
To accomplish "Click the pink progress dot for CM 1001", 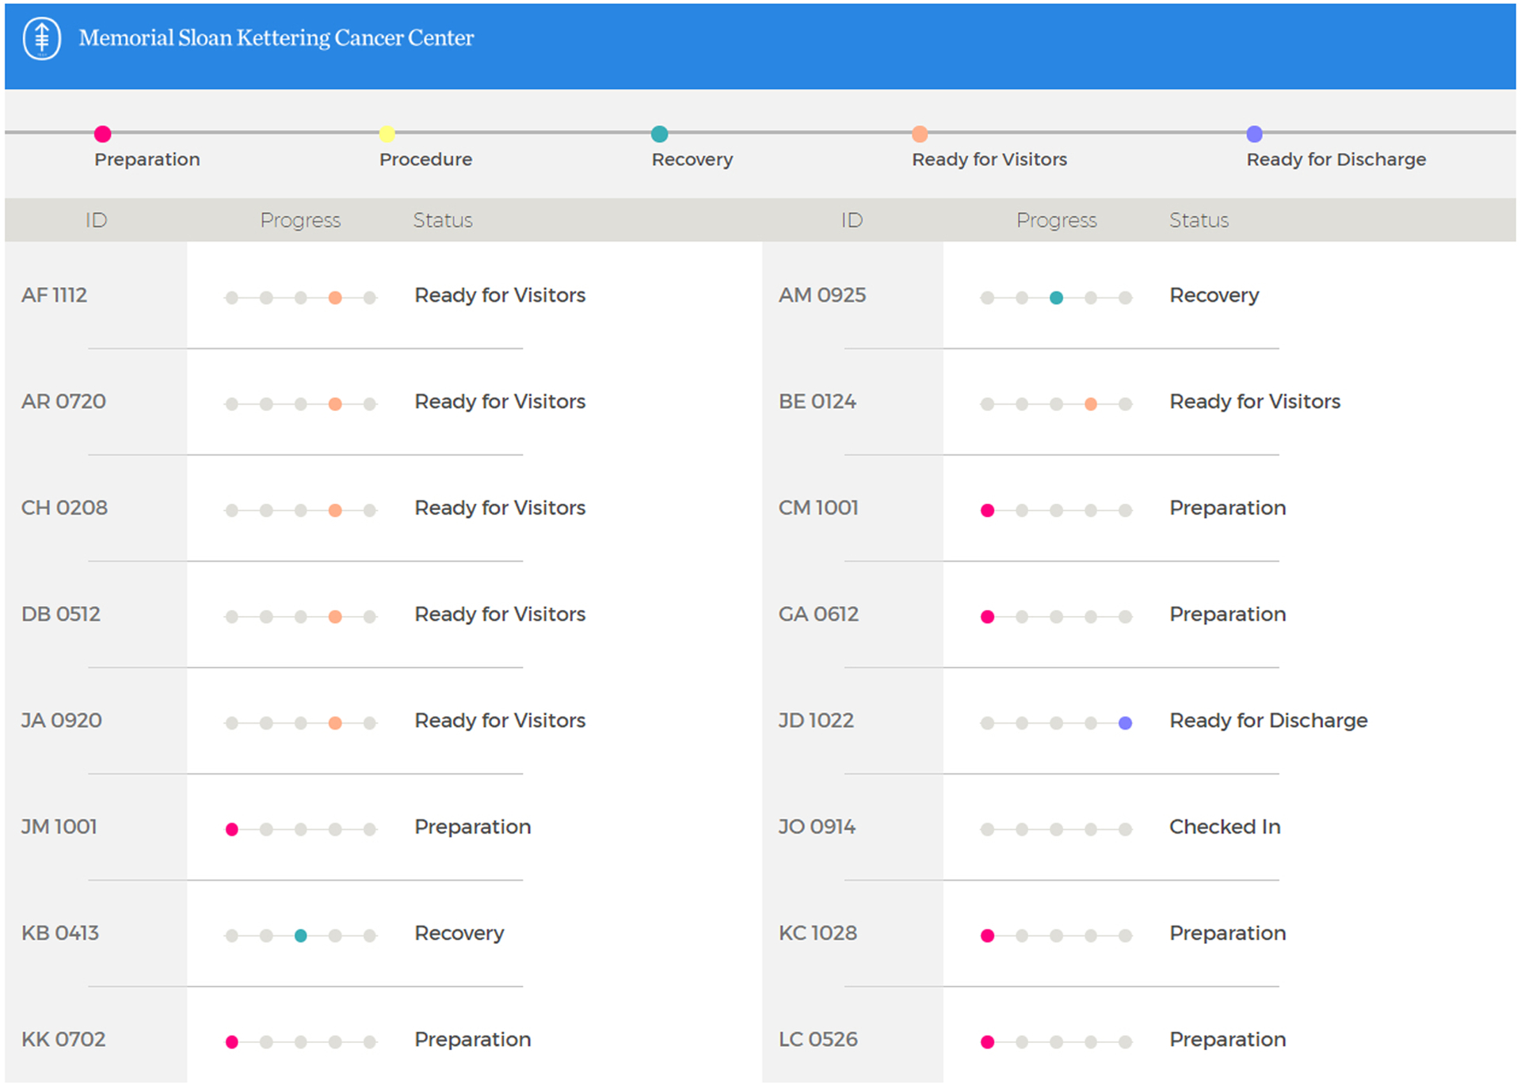I will [987, 510].
